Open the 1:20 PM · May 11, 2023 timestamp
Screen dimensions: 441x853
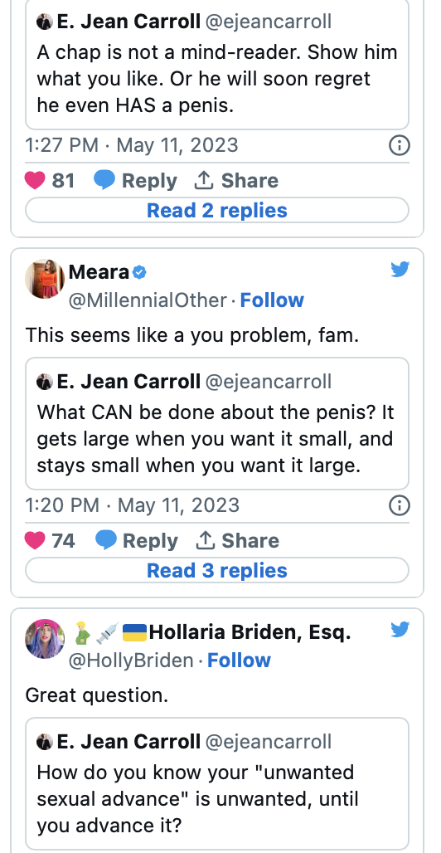pyautogui.click(x=132, y=505)
